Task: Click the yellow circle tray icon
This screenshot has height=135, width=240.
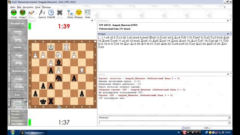Action: pos(210,132)
